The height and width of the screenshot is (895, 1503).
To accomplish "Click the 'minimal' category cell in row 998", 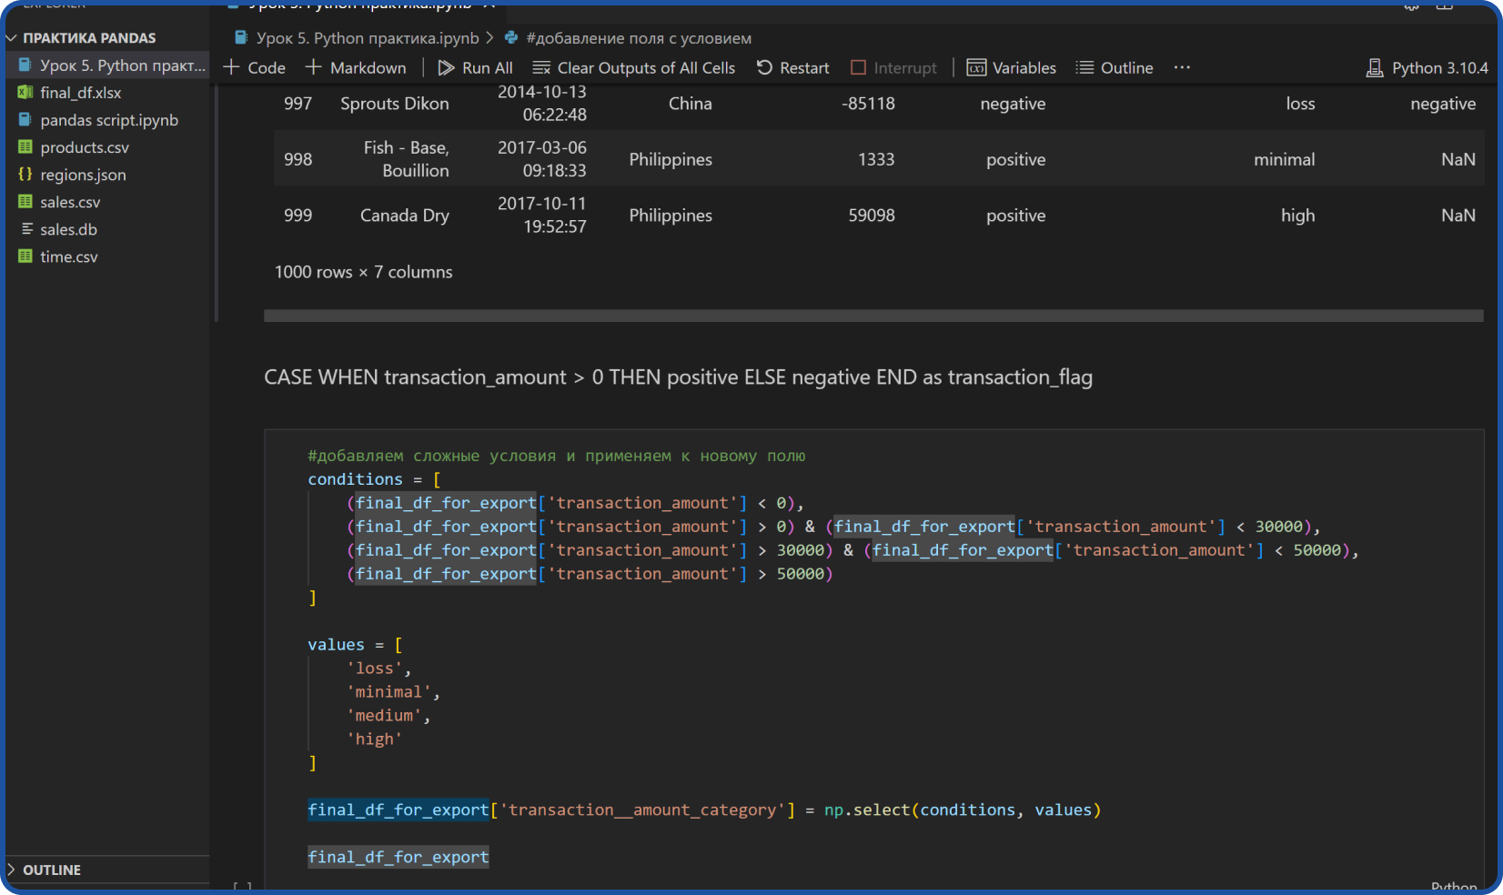I will pyautogui.click(x=1284, y=159).
